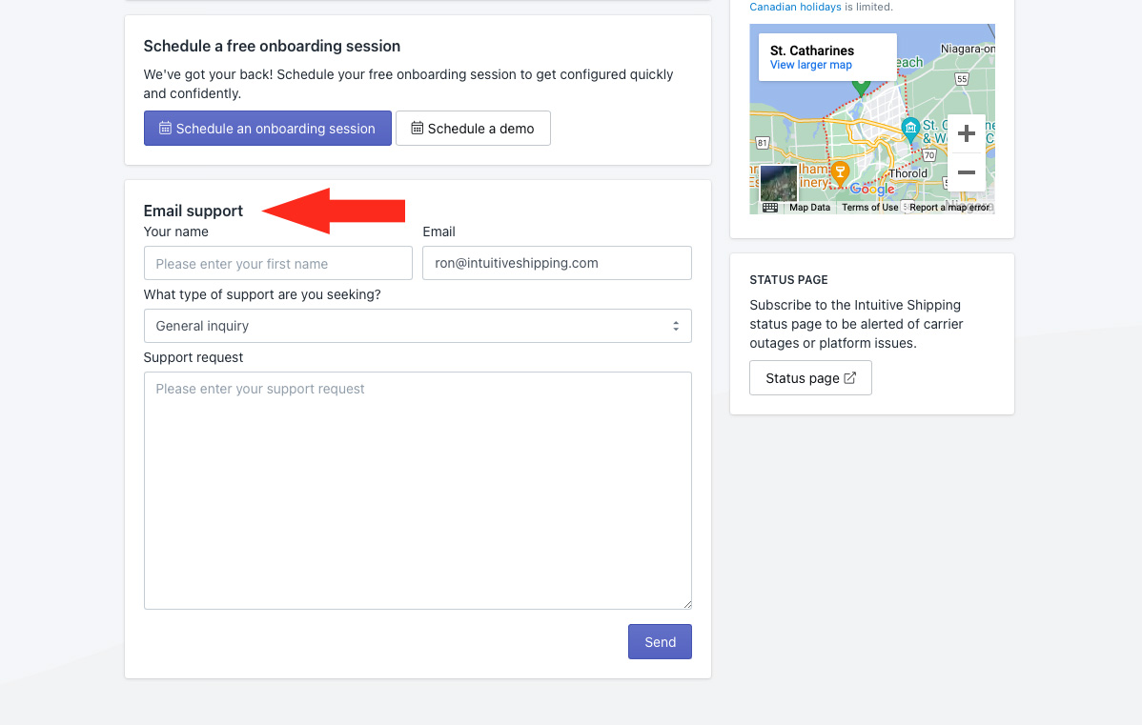Image resolution: width=1142 pixels, height=725 pixels.
Task: Click the Google logo on the map
Action: click(872, 189)
